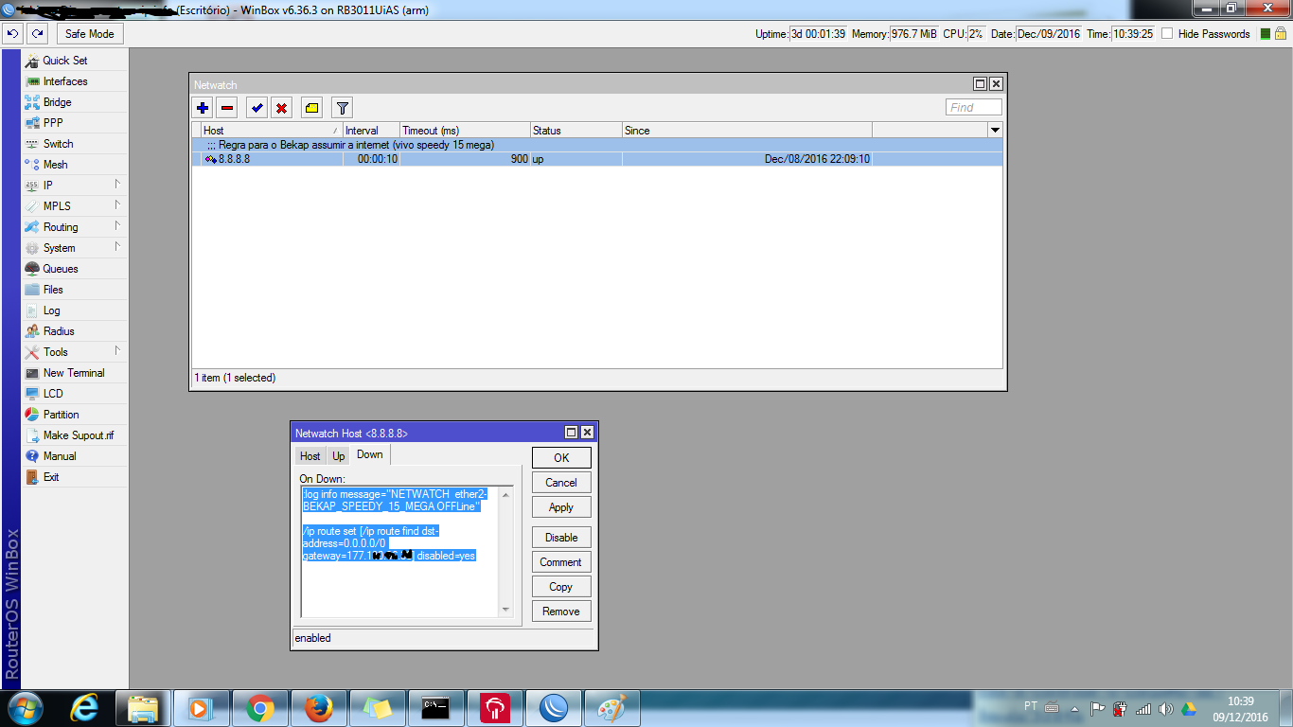Launch New Terminal from the sidebar
Viewport: 1293px width, 727px height.
click(74, 373)
